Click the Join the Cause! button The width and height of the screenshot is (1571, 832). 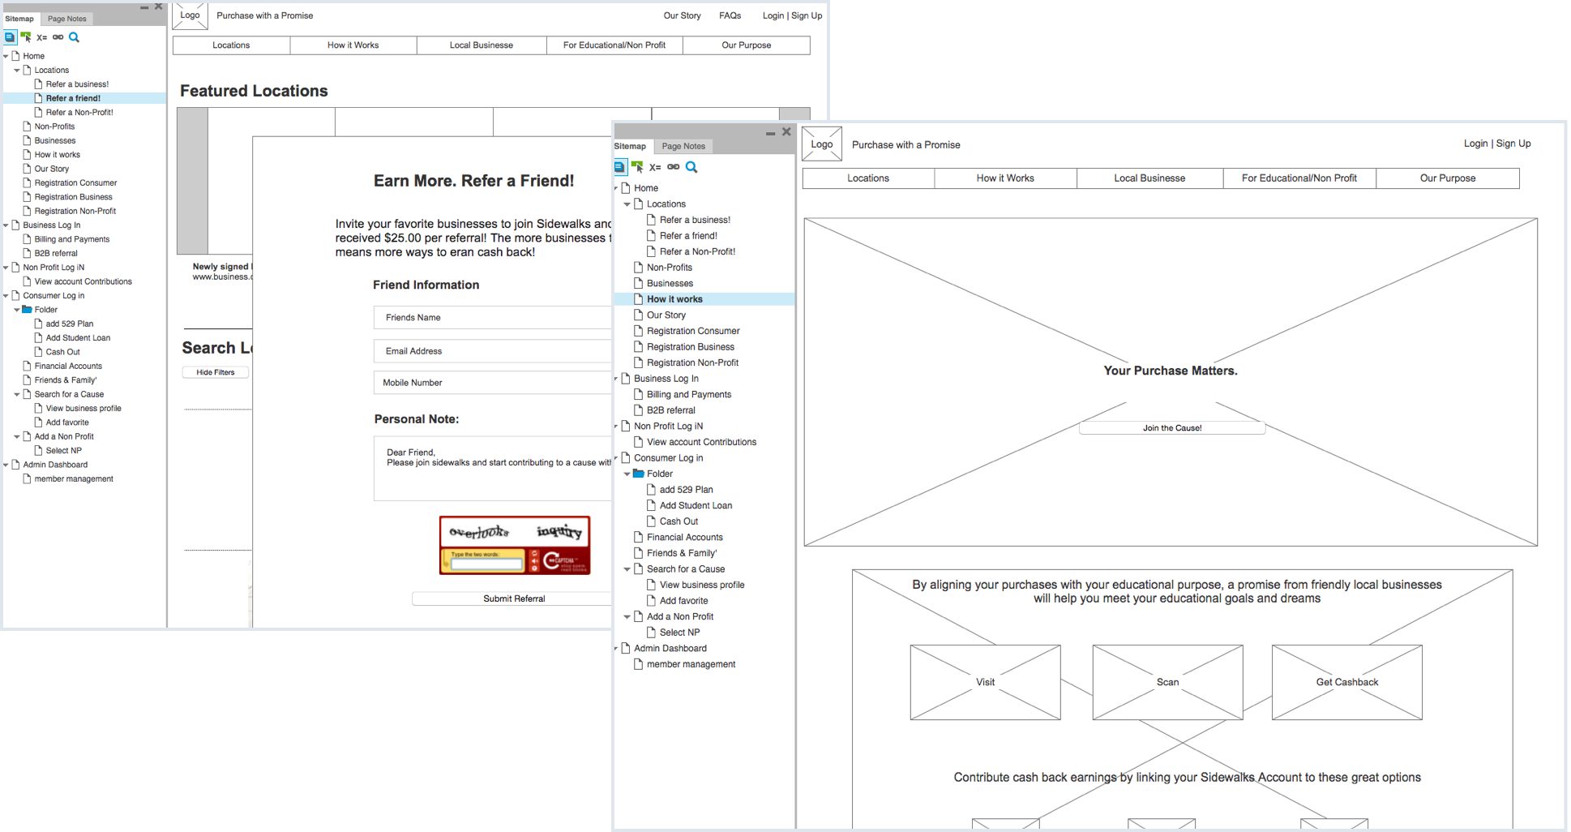click(x=1171, y=427)
